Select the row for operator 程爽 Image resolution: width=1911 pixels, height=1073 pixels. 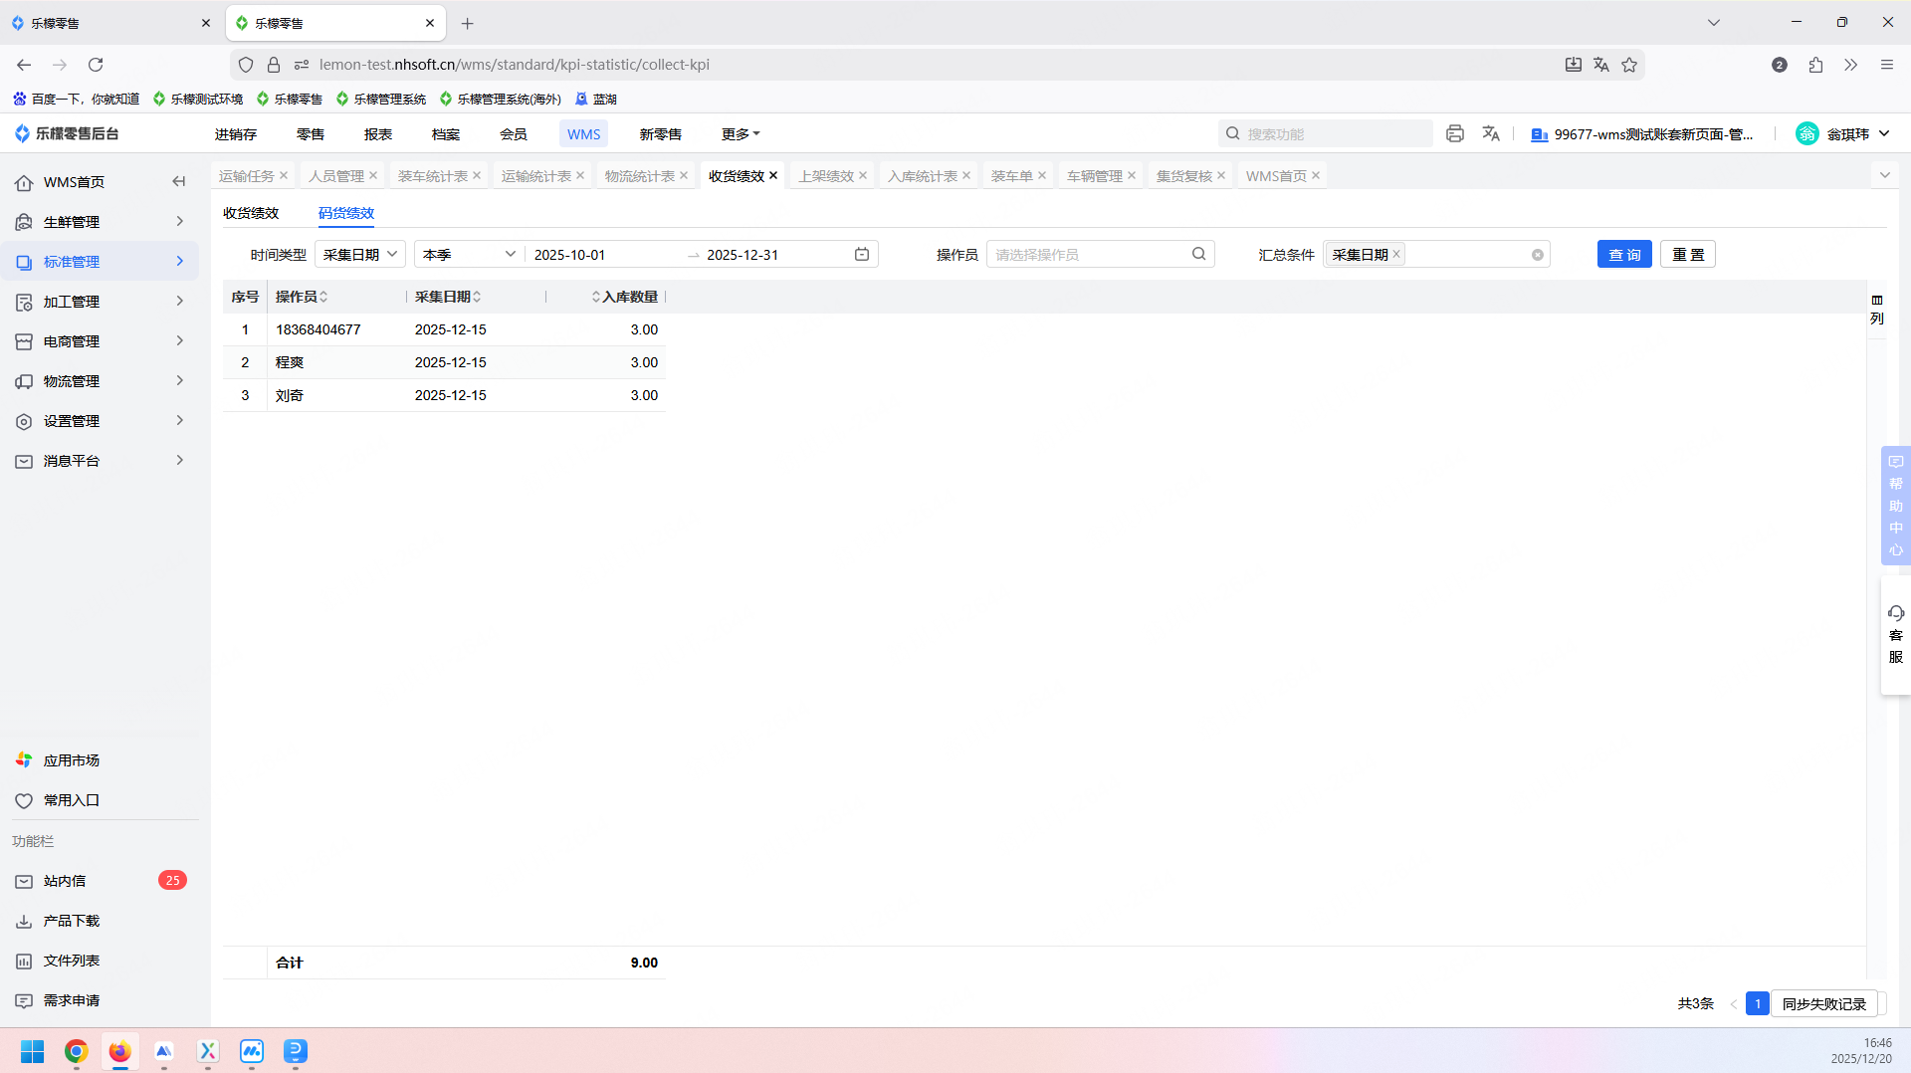coord(444,362)
